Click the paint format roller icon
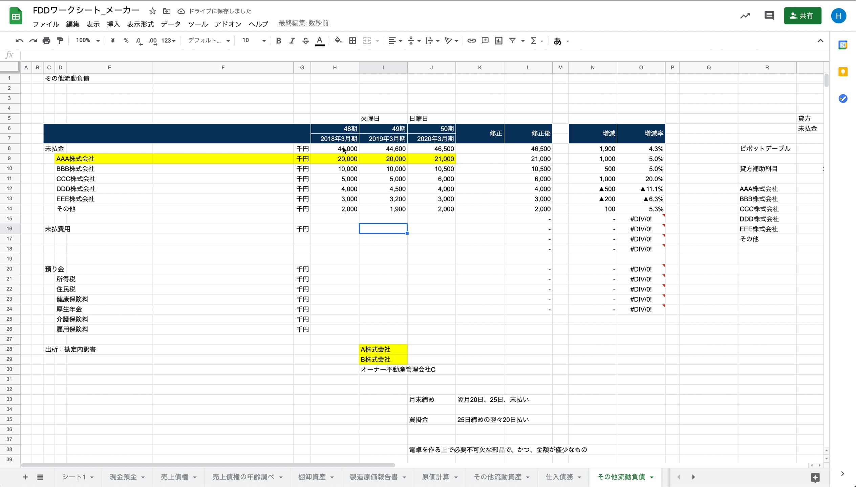The height and width of the screenshot is (487, 856). coord(60,41)
